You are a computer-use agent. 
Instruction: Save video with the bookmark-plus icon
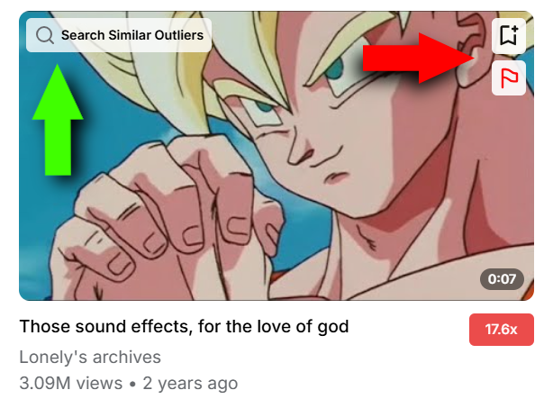509,35
